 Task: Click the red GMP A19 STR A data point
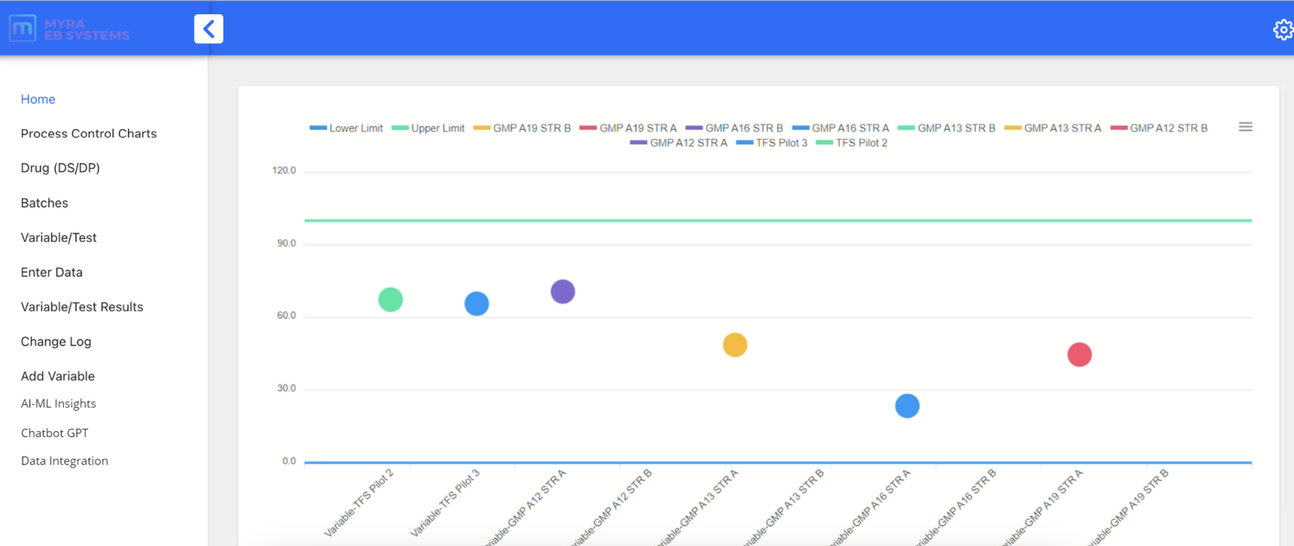[x=1080, y=355]
